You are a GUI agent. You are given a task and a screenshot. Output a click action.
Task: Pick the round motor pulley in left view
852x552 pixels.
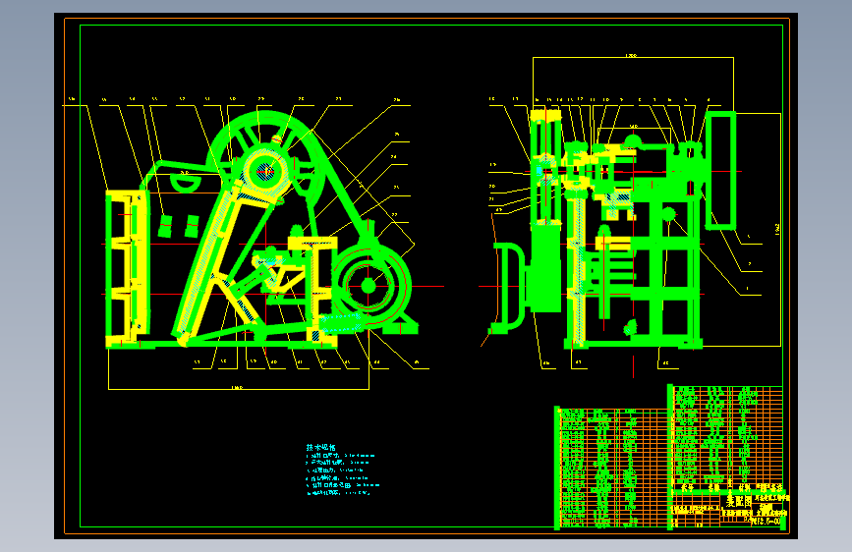pyautogui.click(x=369, y=285)
